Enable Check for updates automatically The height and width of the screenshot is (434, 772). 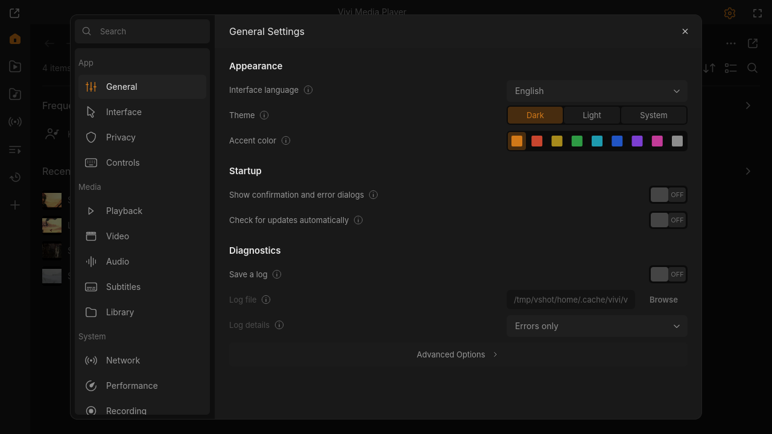click(x=668, y=220)
